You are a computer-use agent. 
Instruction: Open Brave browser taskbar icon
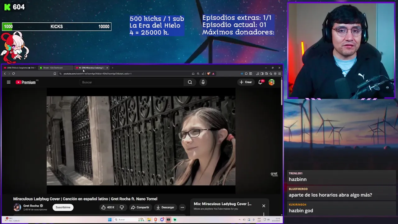pos(155,219)
